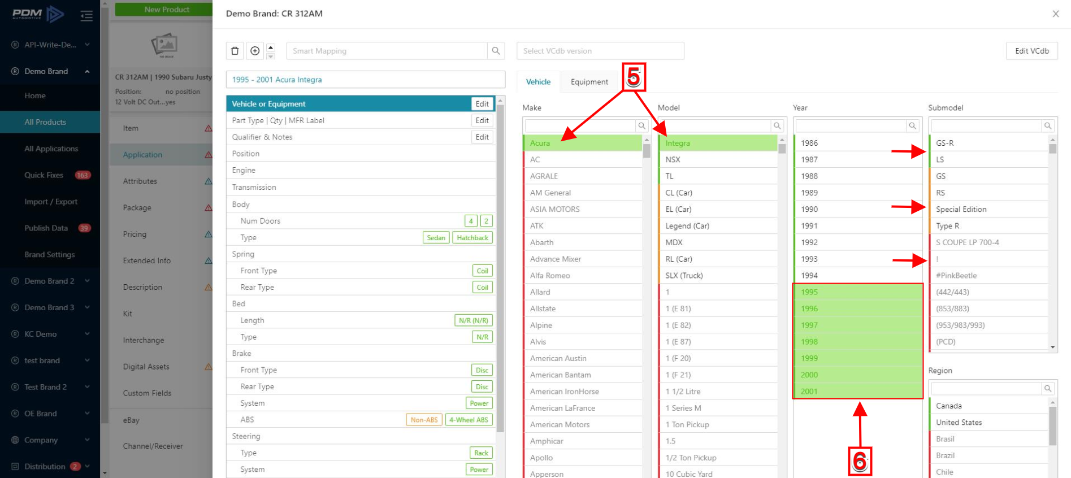Expand the Company section
Screen dimensions: 1071x478
pyautogui.click(x=87, y=440)
